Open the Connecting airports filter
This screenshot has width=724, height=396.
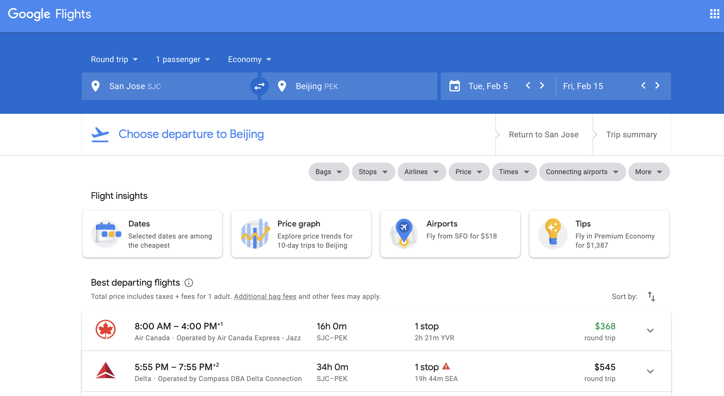[582, 172]
